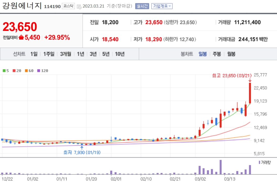
Task: Switch to the 일봉 candle chart
Action: pos(203,54)
